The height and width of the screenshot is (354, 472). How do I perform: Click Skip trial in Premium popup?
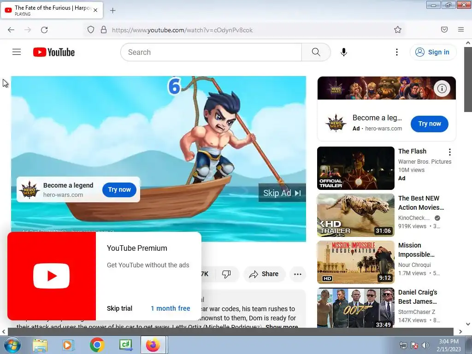coord(119,308)
